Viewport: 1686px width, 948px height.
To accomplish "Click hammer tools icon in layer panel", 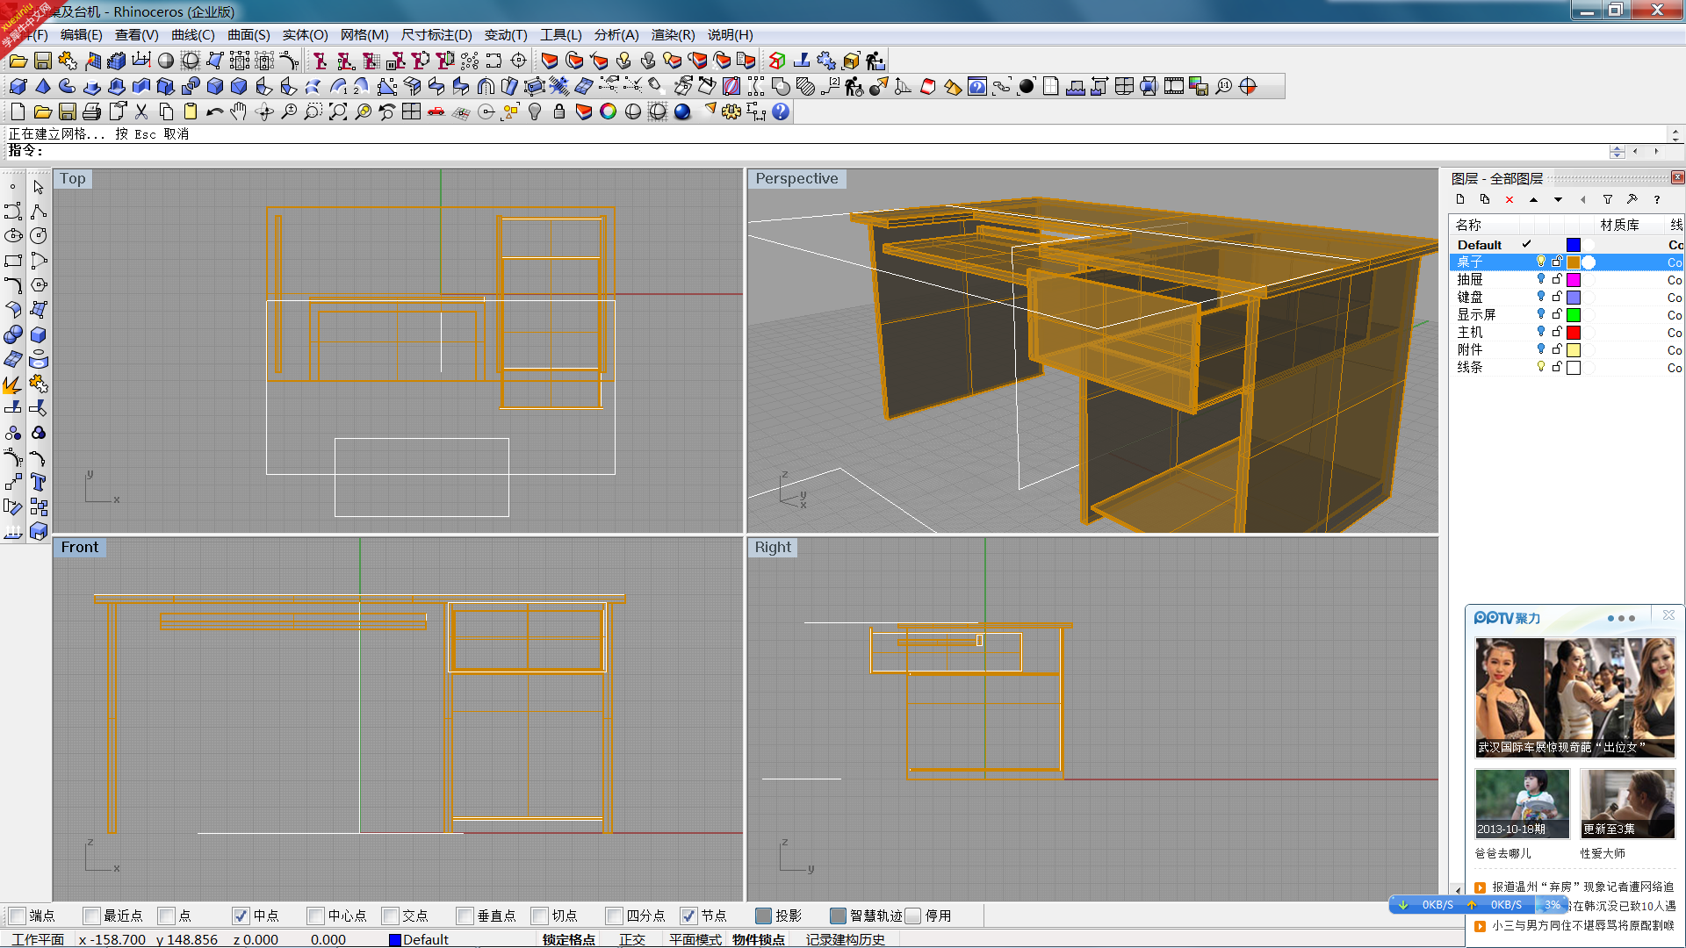I will (x=1632, y=199).
